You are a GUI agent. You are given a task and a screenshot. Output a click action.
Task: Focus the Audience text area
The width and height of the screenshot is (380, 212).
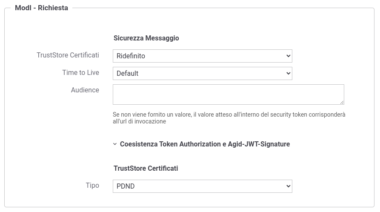228,95
